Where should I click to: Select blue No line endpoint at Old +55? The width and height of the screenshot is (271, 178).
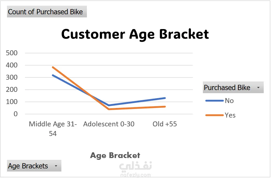(165, 98)
